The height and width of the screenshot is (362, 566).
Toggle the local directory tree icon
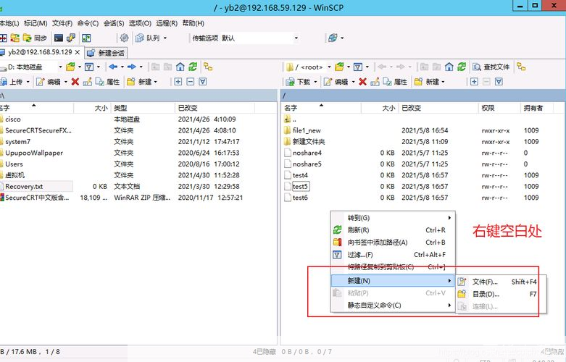208,67
